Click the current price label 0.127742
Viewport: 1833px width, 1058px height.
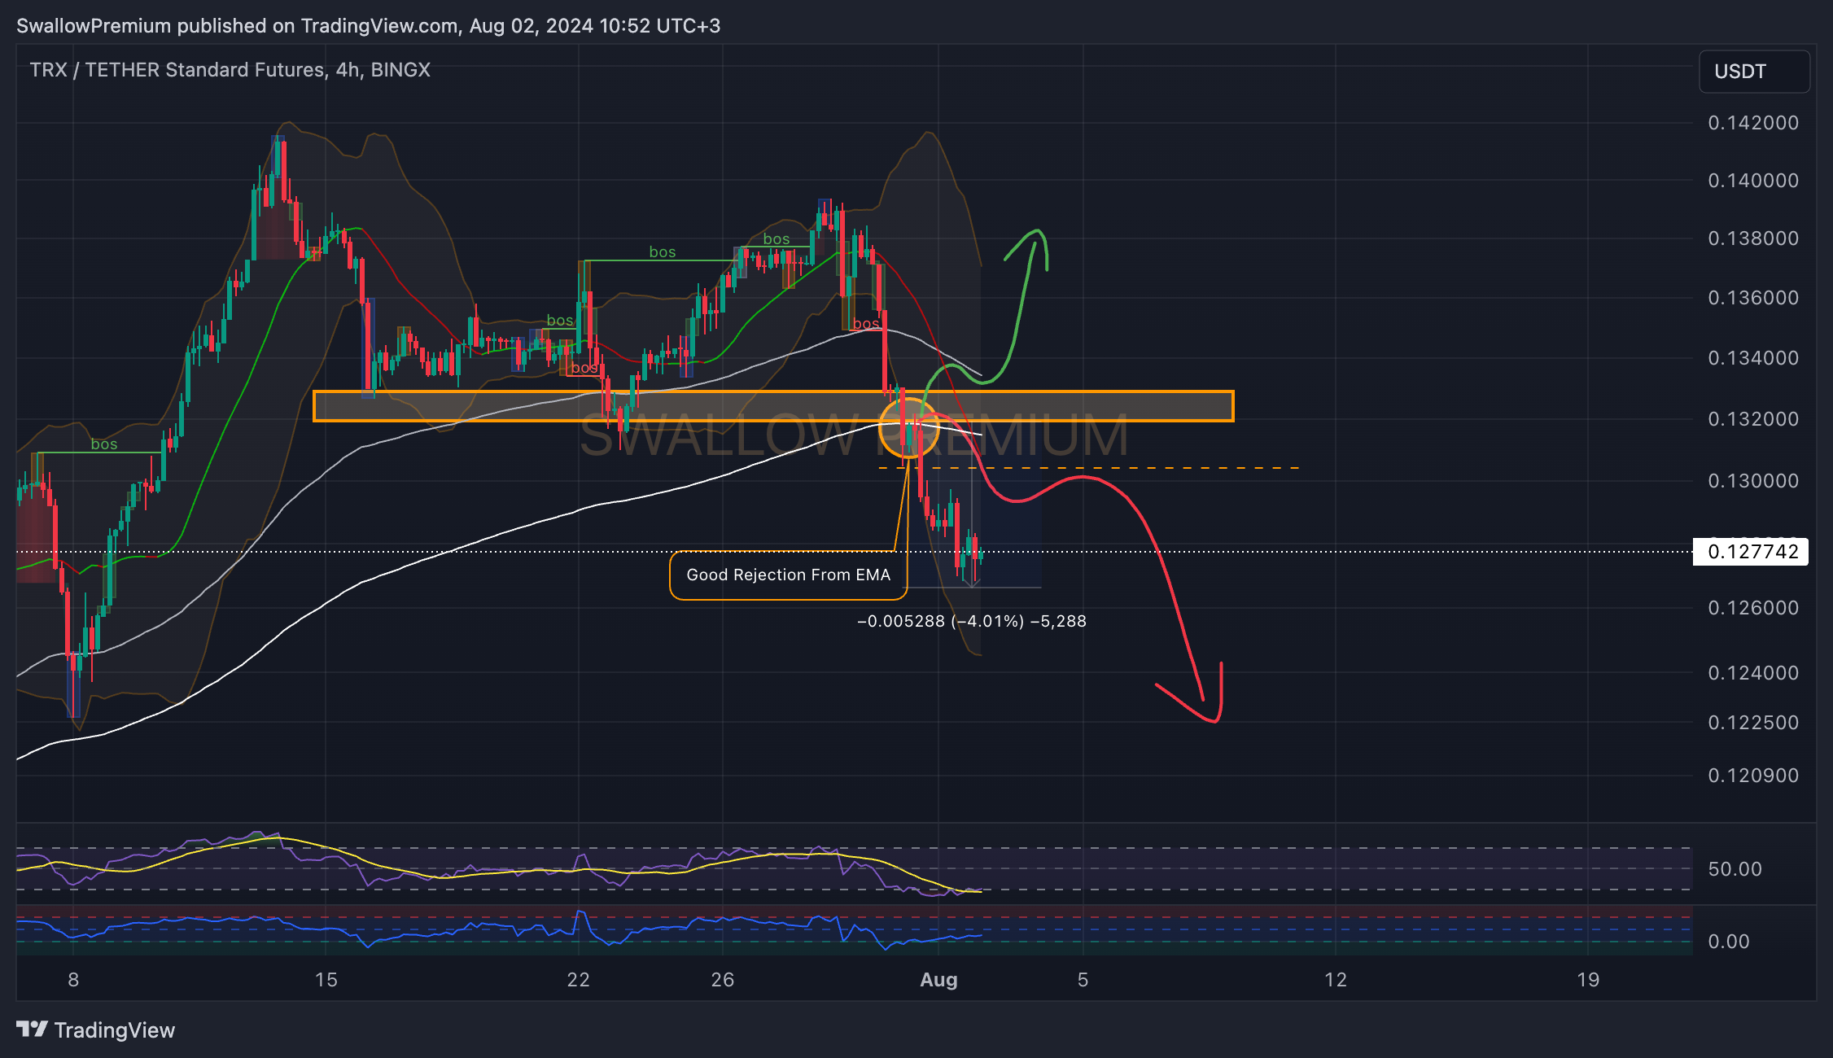pos(1752,552)
